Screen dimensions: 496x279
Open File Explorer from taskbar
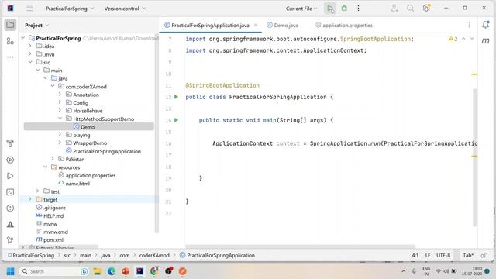98,271
